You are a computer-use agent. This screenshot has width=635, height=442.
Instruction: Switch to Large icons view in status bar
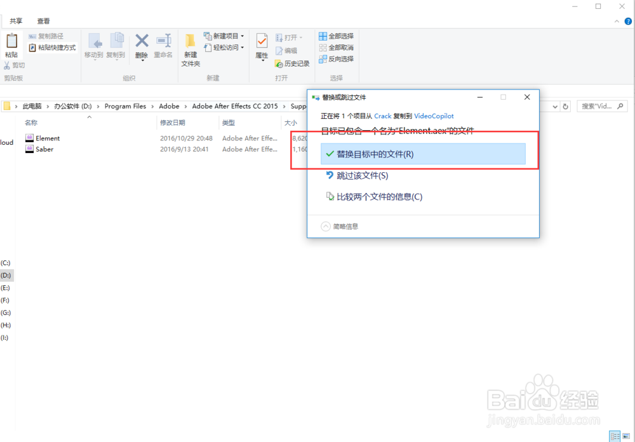[626, 436]
